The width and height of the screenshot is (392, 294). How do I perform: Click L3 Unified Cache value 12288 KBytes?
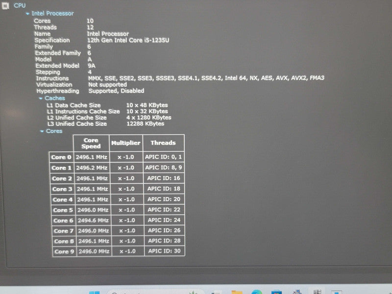146,124
